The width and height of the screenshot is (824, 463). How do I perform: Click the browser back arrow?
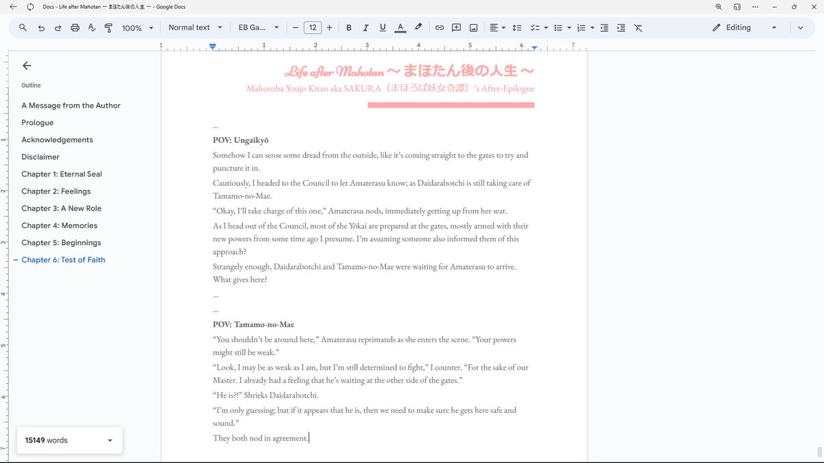click(x=13, y=7)
